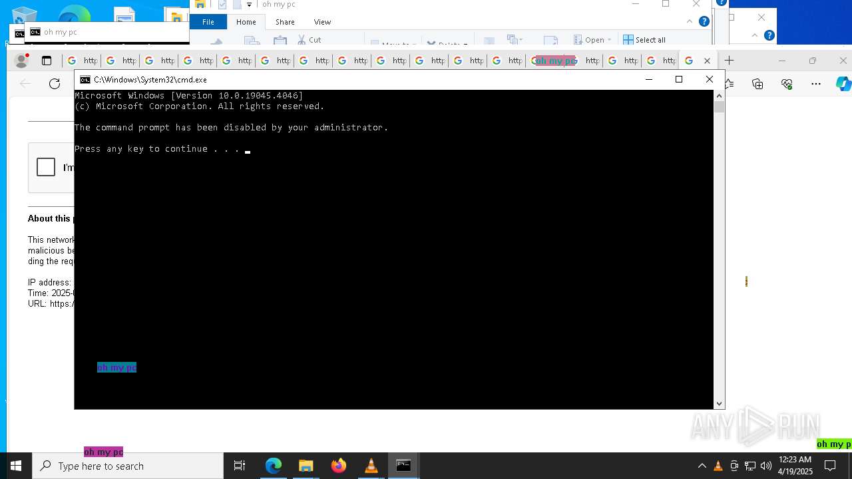852x479 pixels.
Task: Open volume control tray icon
Action: tap(766, 466)
